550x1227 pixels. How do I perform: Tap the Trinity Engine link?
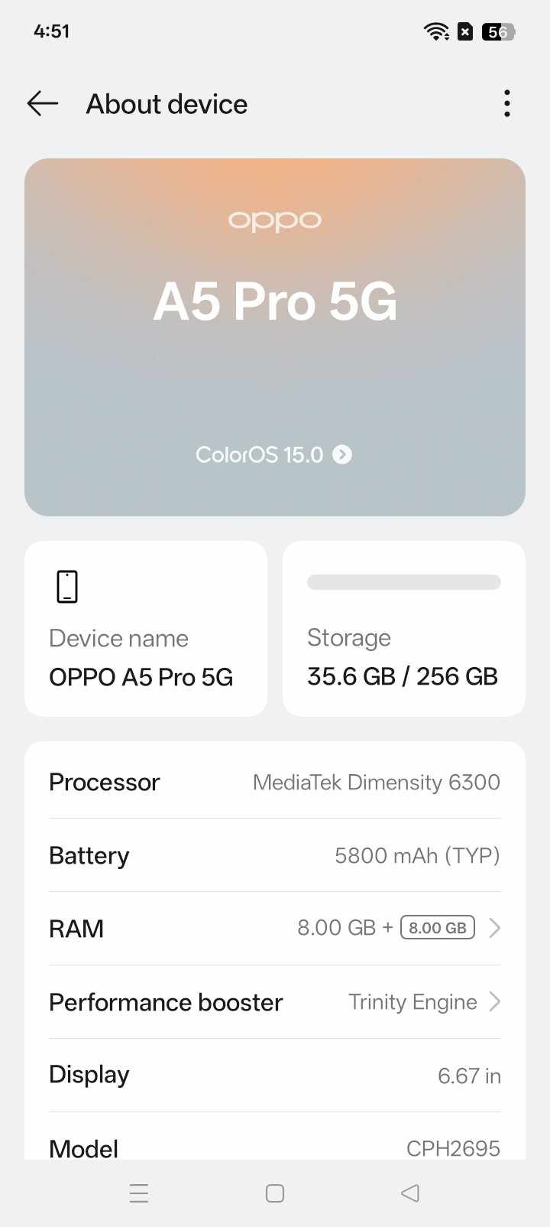(412, 1001)
